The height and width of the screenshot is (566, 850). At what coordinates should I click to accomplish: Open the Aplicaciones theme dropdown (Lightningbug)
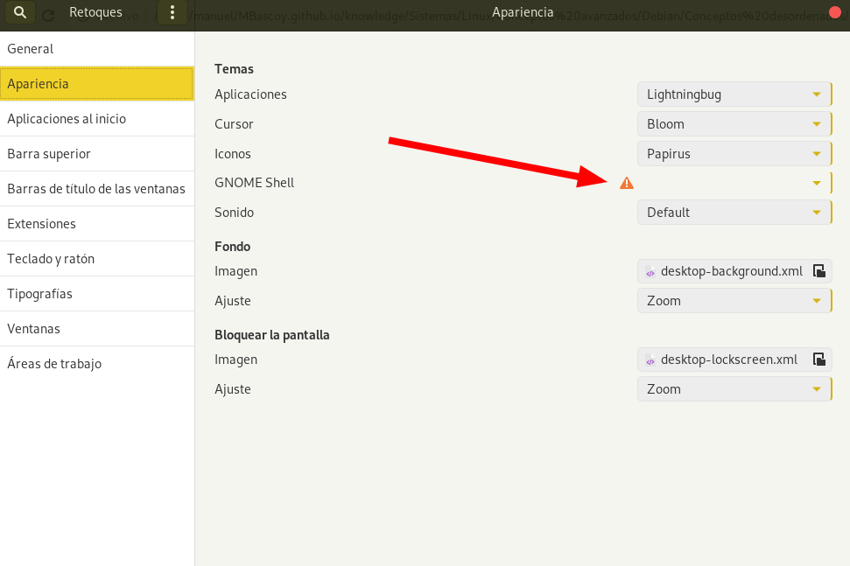click(x=734, y=94)
